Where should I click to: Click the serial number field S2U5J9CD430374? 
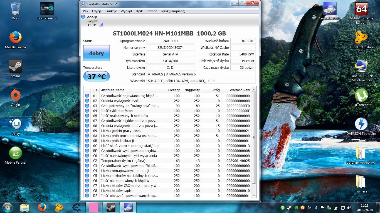170,48
